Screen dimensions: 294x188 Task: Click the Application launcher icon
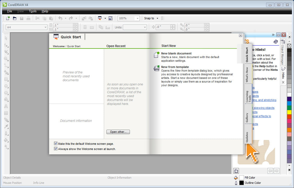[100, 18]
